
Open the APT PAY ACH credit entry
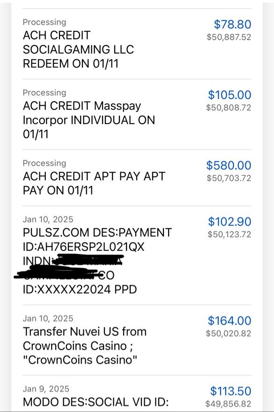click(x=137, y=178)
